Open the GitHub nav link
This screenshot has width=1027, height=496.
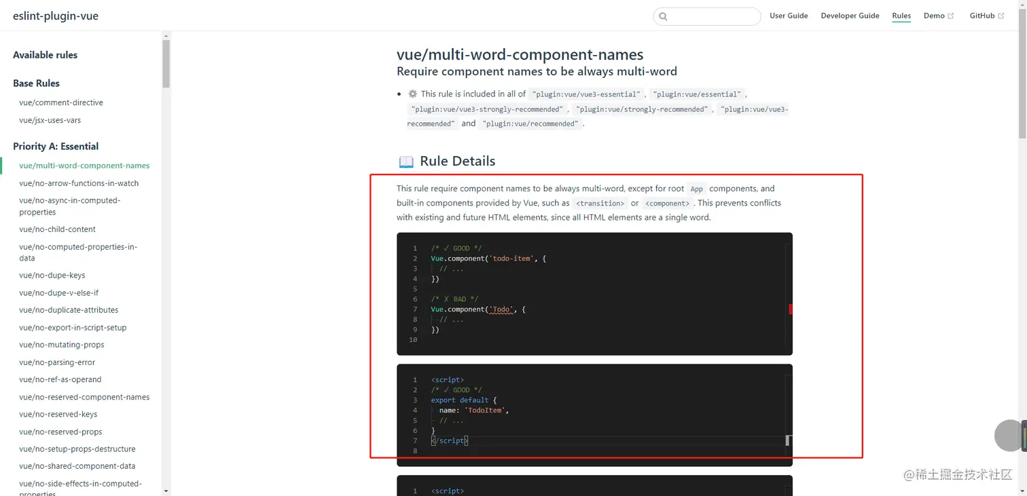pyautogui.click(x=982, y=16)
